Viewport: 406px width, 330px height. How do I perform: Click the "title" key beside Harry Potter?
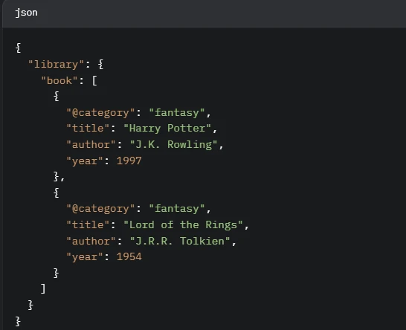click(88, 129)
